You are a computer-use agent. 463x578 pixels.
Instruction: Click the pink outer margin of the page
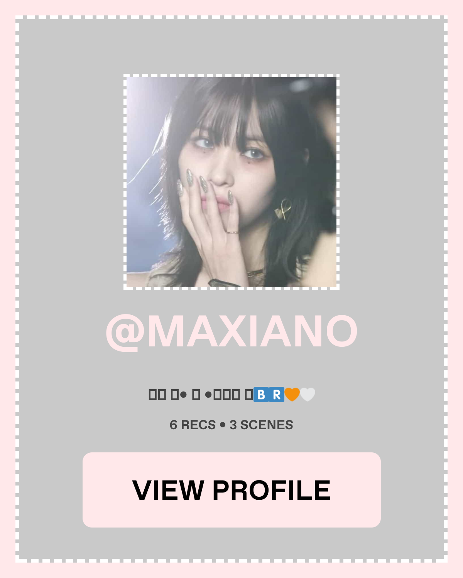pos(231,7)
